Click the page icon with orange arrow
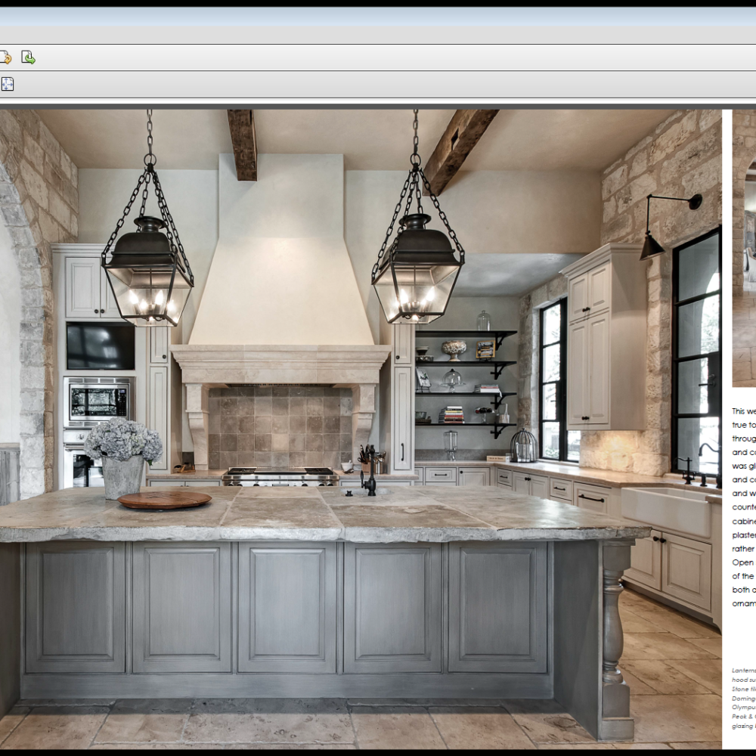The height and width of the screenshot is (756, 756). (x=5, y=57)
